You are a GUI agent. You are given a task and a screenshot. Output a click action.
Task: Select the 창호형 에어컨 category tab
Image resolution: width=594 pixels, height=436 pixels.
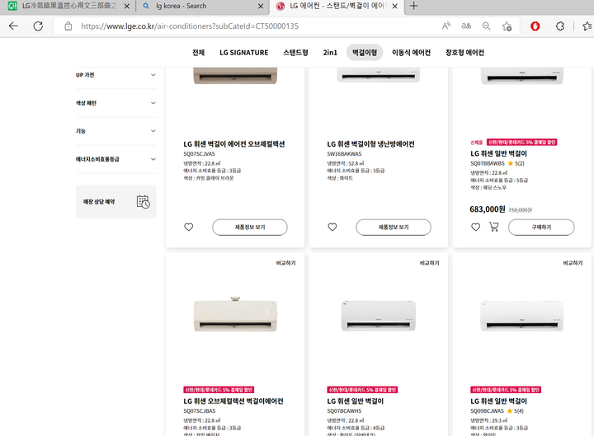tap(464, 53)
